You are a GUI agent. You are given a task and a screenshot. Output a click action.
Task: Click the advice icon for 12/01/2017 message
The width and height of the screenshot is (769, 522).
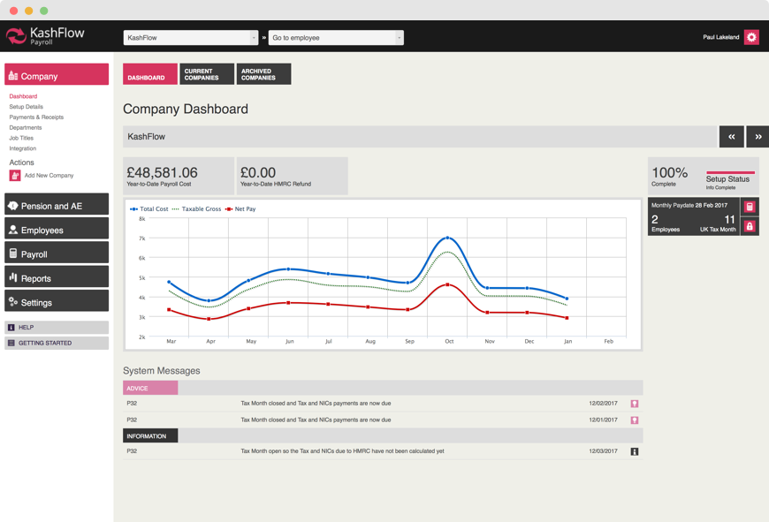(634, 420)
